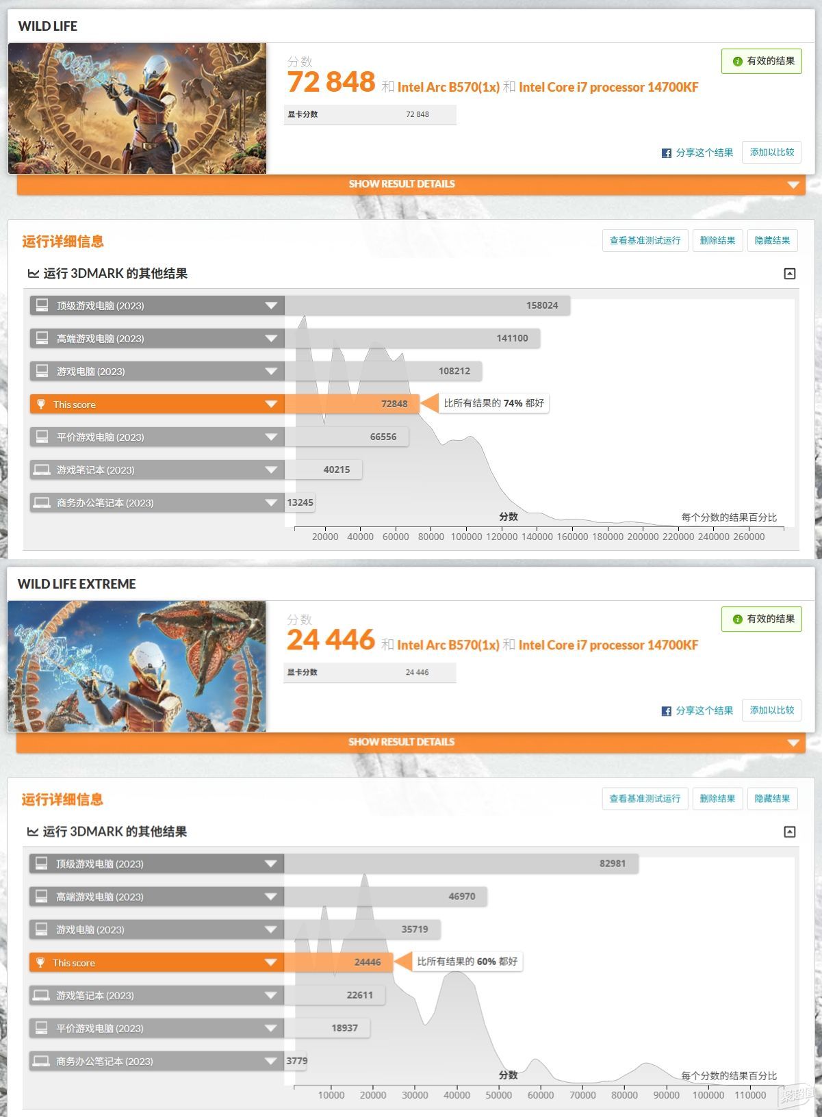Click Intel Arc B570(1x) link in Wild Life result
822x1117 pixels.
click(x=448, y=88)
